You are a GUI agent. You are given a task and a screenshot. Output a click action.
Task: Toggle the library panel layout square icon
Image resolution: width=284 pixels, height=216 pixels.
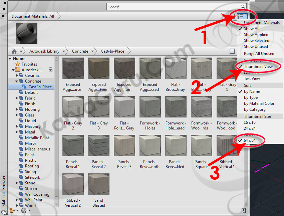[x=233, y=51]
